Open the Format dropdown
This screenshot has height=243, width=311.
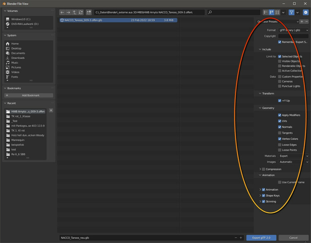click(293, 30)
